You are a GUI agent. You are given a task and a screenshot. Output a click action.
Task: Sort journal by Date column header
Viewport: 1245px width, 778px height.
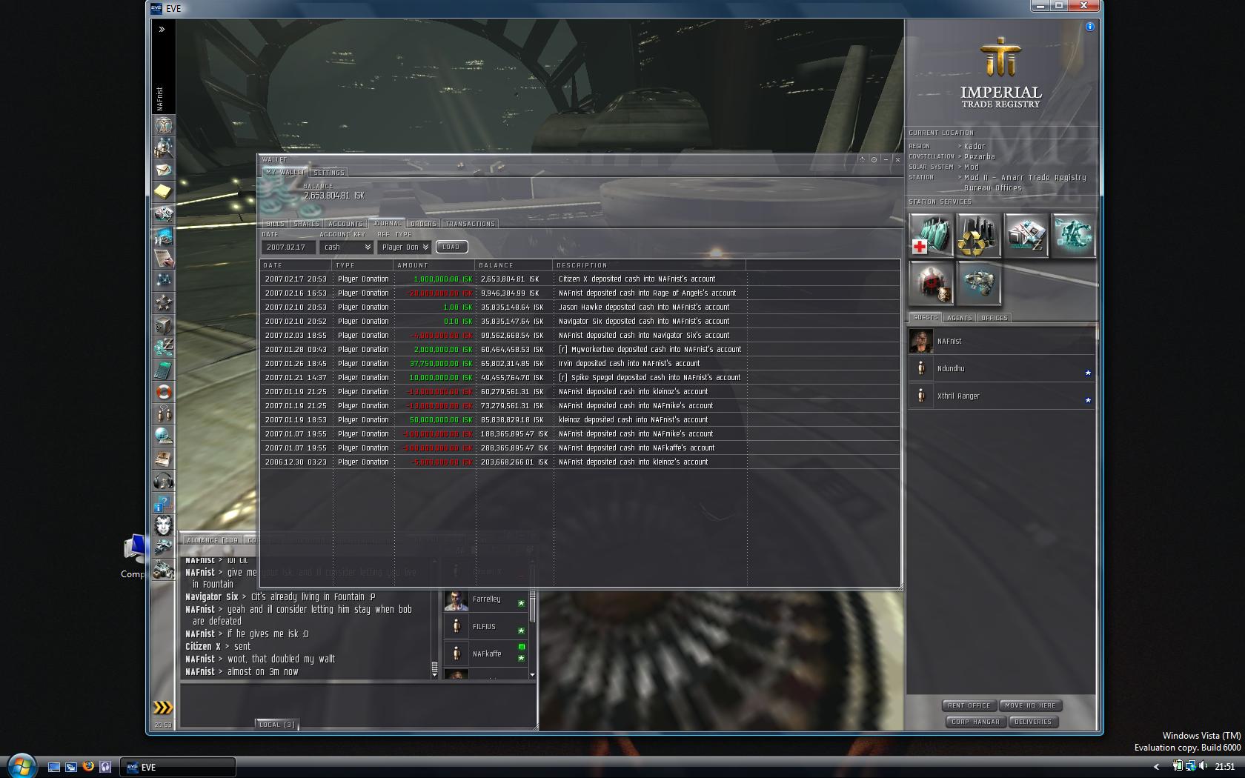point(295,265)
